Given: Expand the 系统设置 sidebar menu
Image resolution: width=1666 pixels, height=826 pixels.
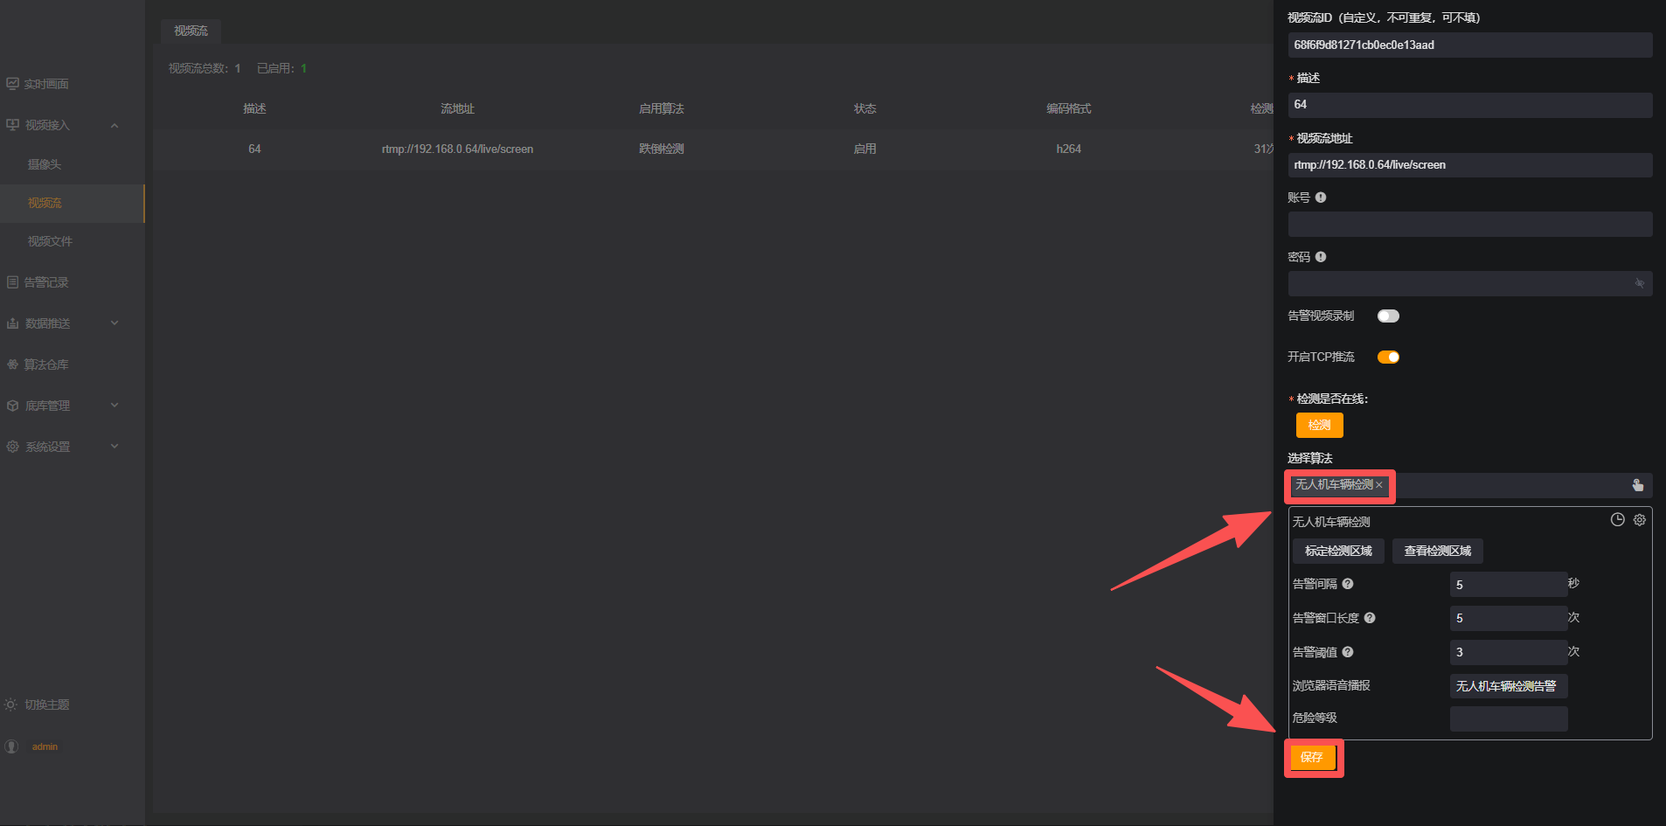Looking at the screenshot, I should coord(115,447).
